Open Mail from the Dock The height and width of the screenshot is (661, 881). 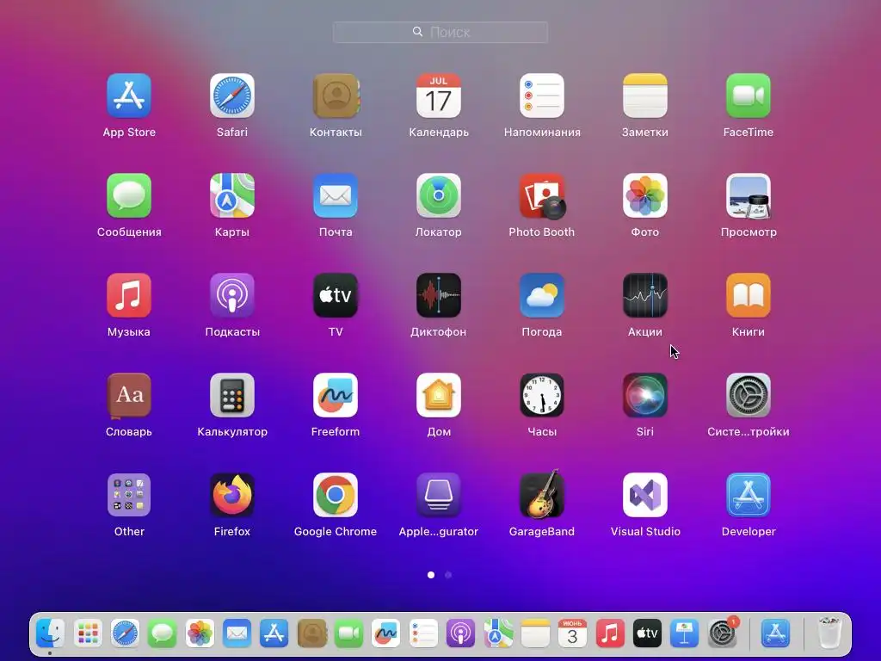237,633
